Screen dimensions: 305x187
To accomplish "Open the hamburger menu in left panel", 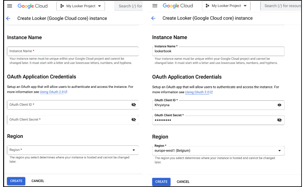I will click(x=9, y=6).
